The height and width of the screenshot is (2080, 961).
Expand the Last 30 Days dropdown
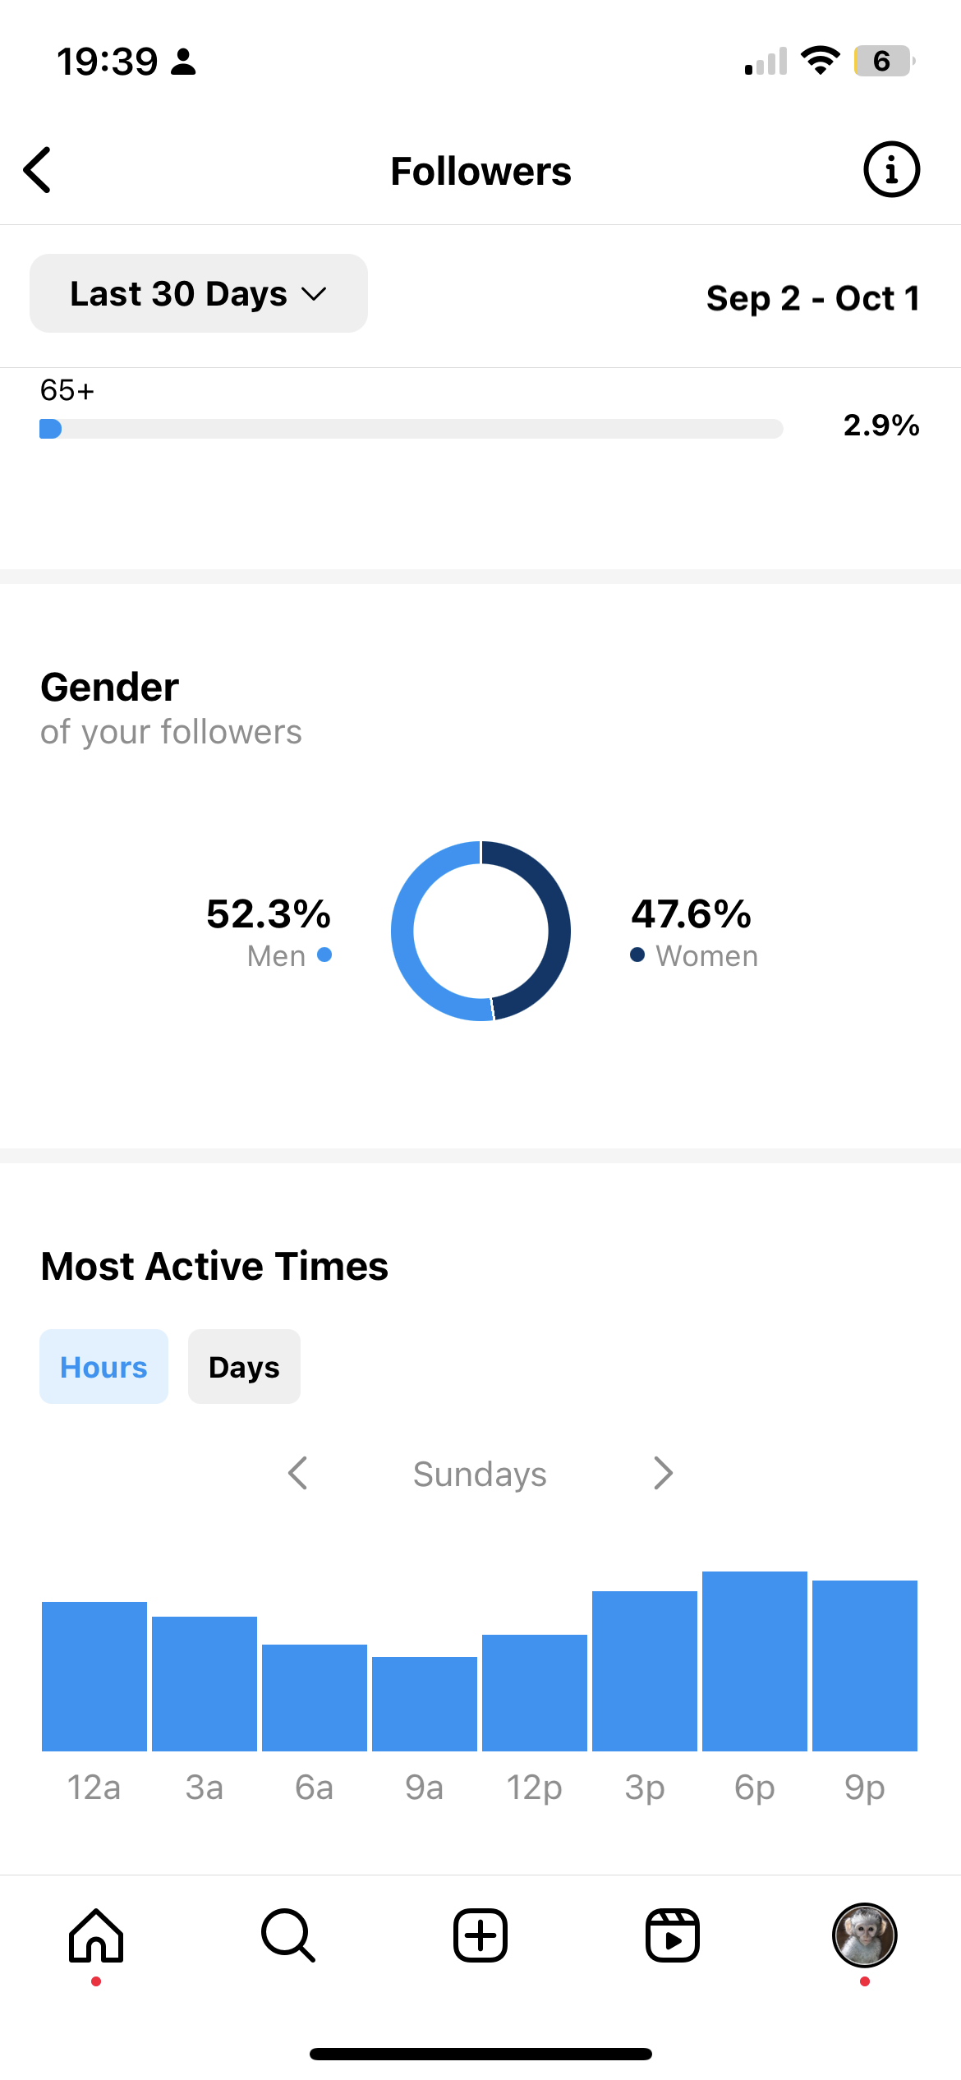click(x=199, y=293)
